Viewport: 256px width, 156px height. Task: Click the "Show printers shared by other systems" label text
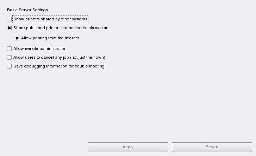[x=50, y=19]
